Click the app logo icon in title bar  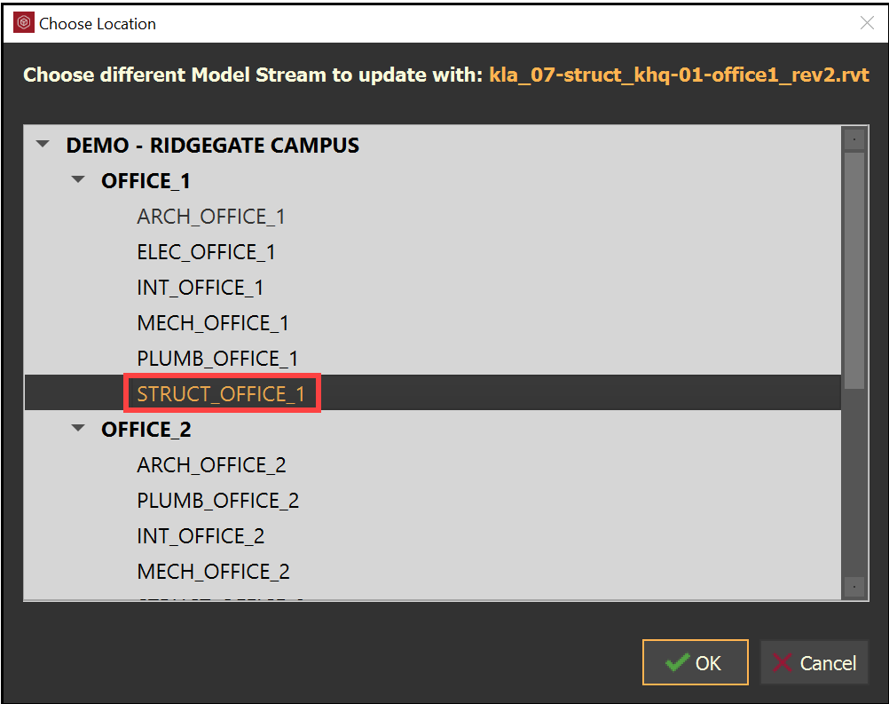[x=24, y=24]
